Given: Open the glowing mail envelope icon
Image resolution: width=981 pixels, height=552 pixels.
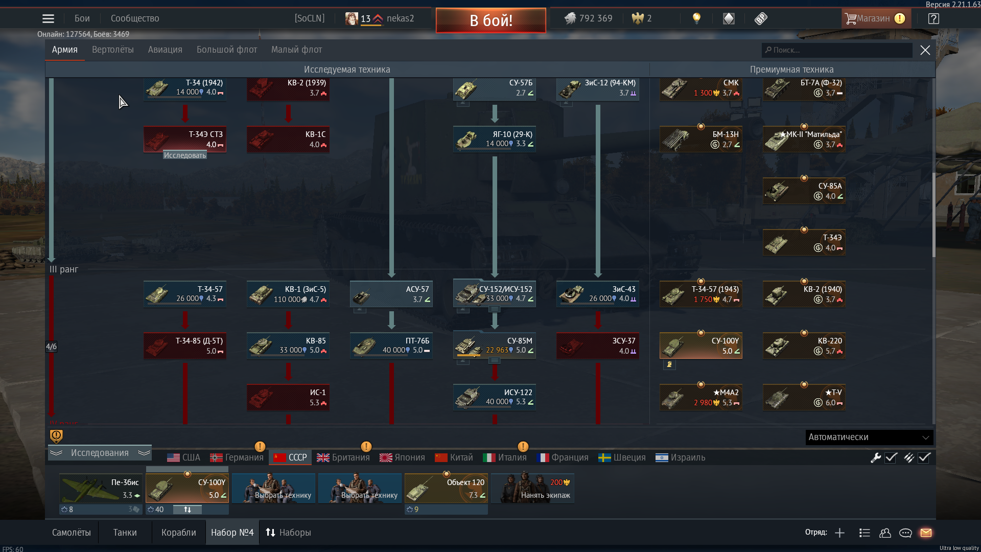Looking at the screenshot, I should [x=926, y=533].
